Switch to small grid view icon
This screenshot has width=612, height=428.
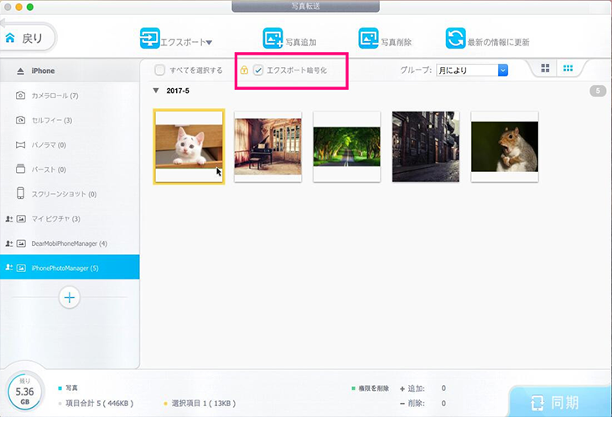coord(568,69)
